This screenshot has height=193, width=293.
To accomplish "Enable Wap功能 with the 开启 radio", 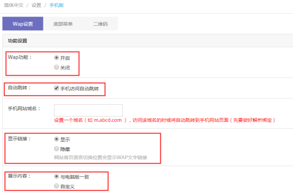I will point(57,58).
